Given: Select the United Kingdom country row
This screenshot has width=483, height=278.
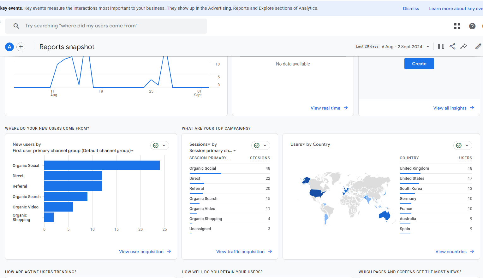Looking at the screenshot, I should (x=436, y=168).
